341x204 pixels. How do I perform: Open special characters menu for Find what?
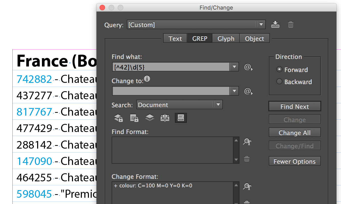tap(248, 67)
